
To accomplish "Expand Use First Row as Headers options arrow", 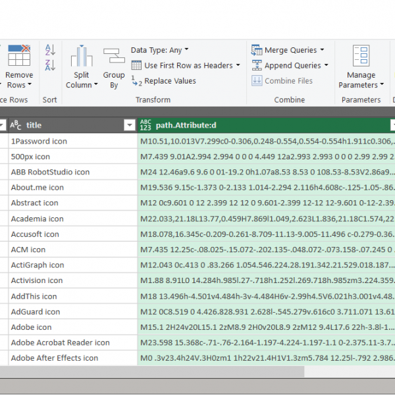I will click(x=238, y=65).
